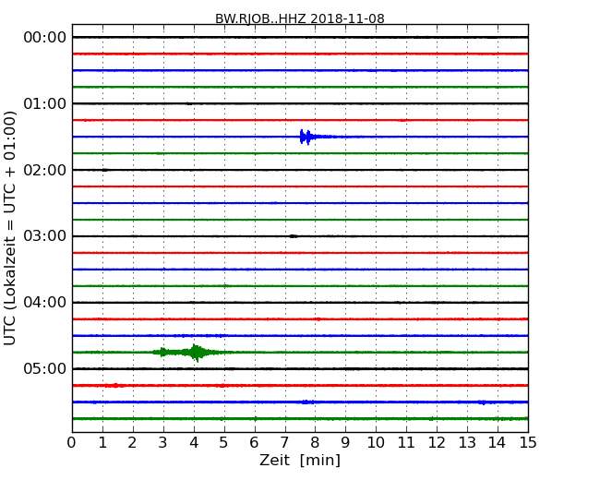The height and width of the screenshot is (480, 600).
Task: Click x-axis tick label 13
Action: pyautogui.click(x=467, y=443)
